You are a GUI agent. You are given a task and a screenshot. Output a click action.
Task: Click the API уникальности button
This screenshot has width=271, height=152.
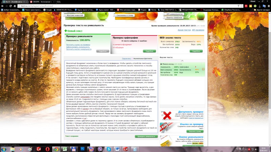(174, 14)
